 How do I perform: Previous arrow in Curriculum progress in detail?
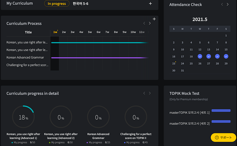tap(144, 93)
